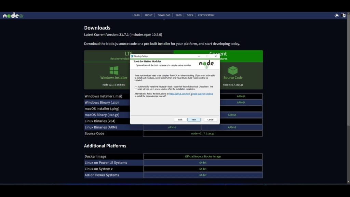Download the ARMv8 Linux binary

231,127
